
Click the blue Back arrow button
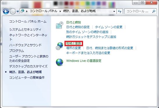pyautogui.click(x=6, y=11)
